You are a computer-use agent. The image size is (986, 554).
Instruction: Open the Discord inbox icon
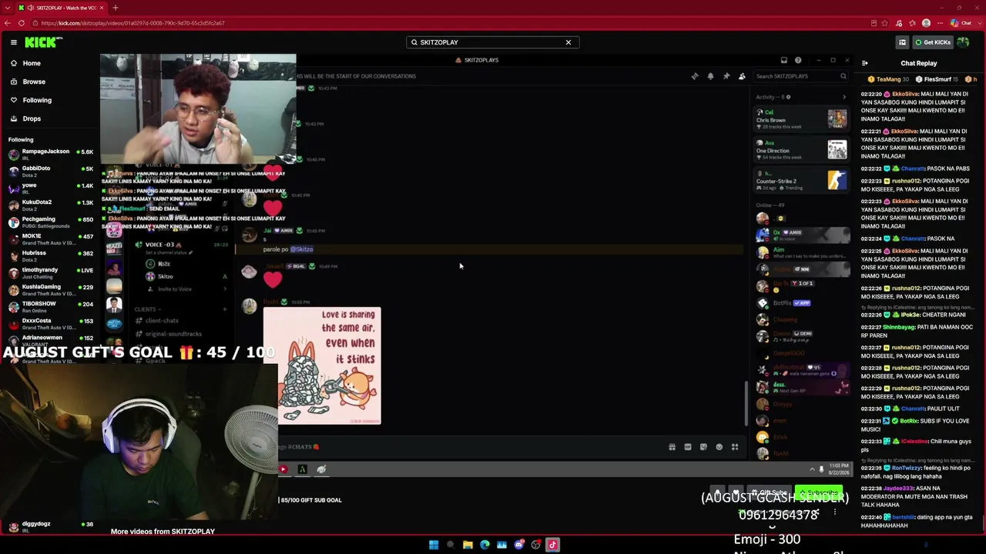[x=783, y=60]
